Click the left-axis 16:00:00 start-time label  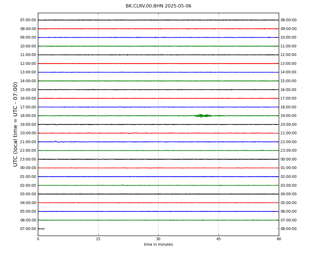[x=28, y=98]
